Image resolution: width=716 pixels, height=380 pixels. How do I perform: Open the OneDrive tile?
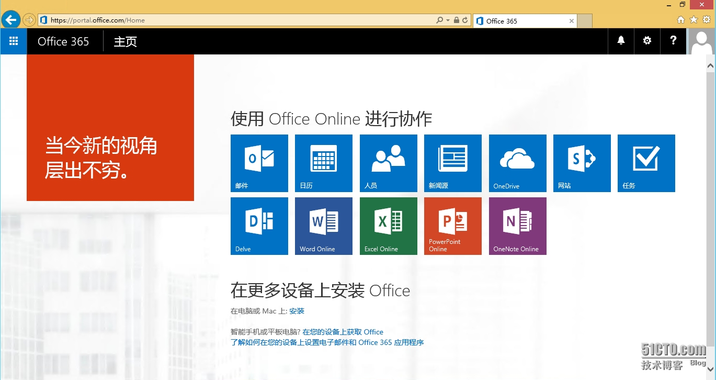coord(518,163)
